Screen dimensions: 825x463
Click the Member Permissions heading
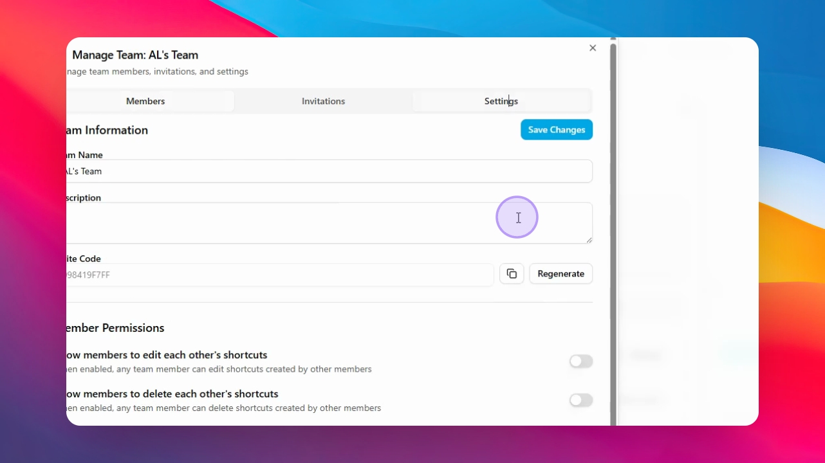pyautogui.click(x=115, y=328)
